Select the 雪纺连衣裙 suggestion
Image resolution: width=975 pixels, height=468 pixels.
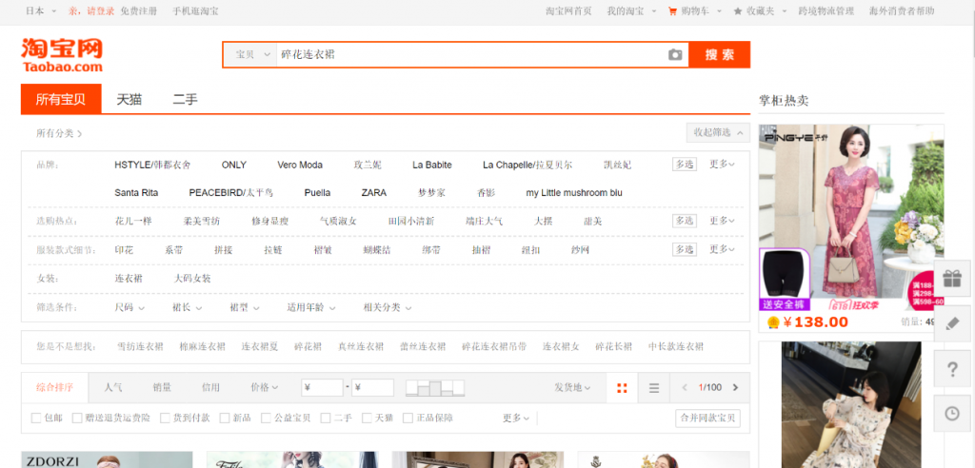click(140, 347)
